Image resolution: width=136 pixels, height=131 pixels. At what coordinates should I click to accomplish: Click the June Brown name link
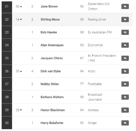tap(49, 6)
